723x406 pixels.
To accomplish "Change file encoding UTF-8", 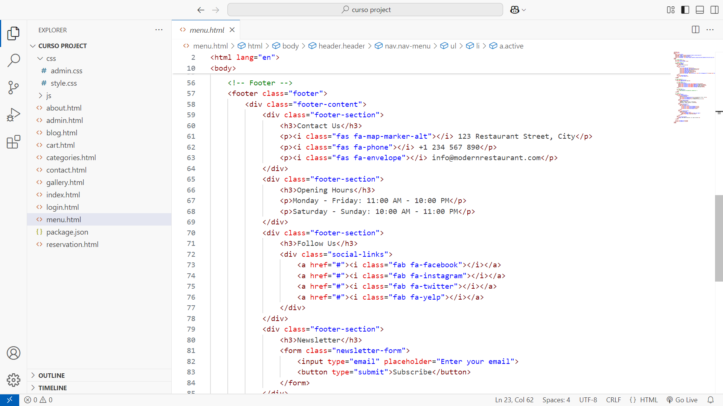I will pyautogui.click(x=588, y=400).
